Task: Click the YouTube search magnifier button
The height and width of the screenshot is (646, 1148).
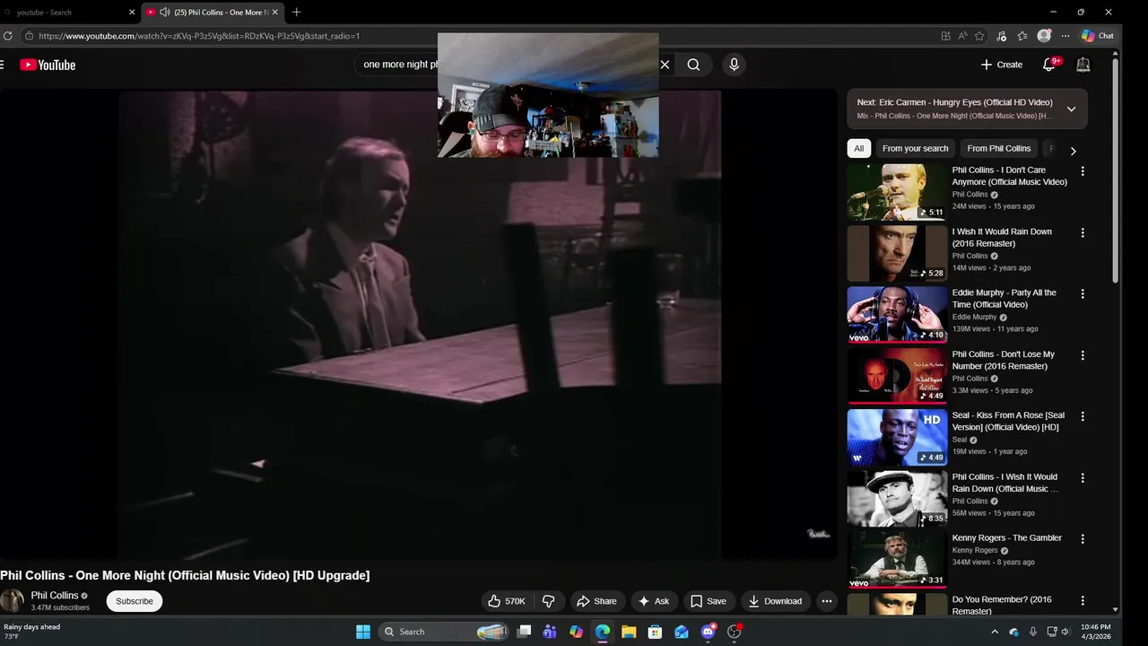Action: click(693, 65)
